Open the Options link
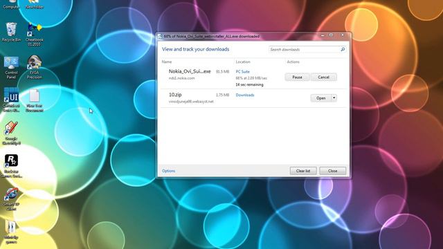This screenshot has width=443, height=249. pyautogui.click(x=168, y=171)
